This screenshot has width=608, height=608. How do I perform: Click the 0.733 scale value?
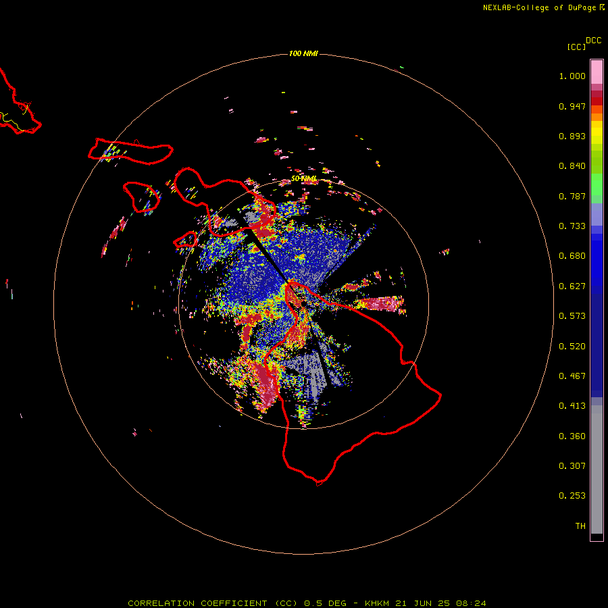(x=572, y=226)
